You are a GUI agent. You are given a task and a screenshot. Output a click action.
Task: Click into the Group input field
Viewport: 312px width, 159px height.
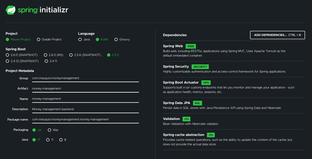[85, 78]
